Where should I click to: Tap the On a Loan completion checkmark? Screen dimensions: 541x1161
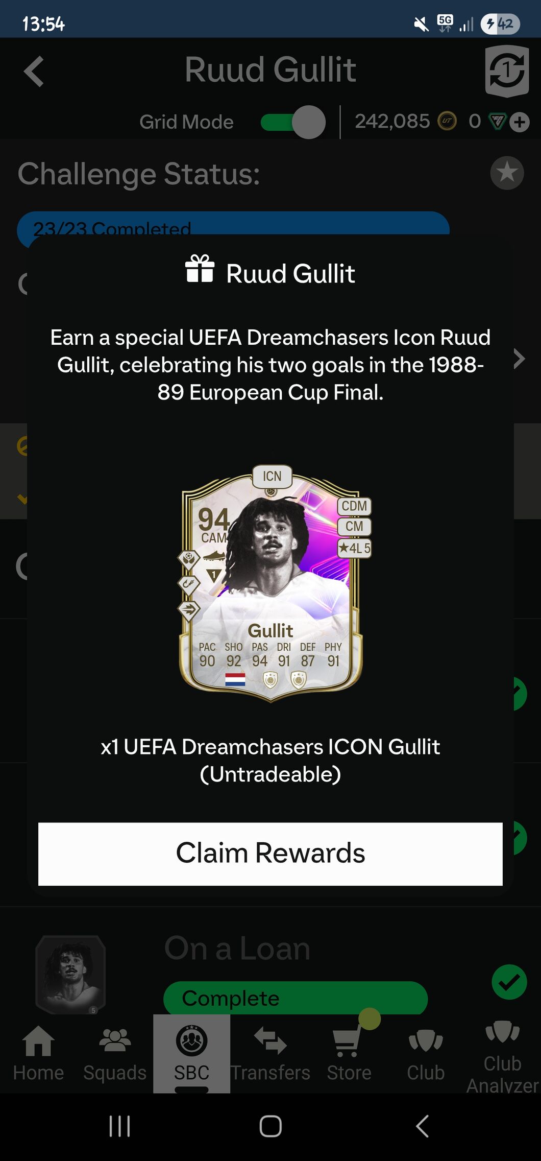(x=509, y=982)
